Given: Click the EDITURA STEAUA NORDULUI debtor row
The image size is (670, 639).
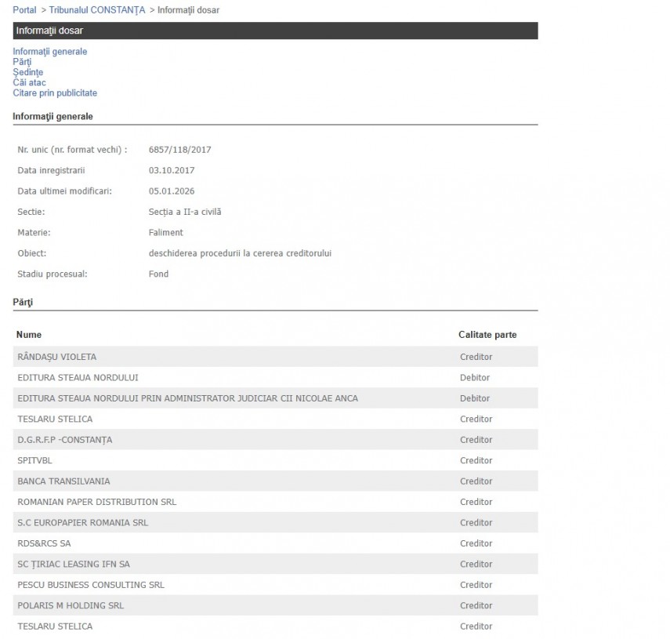Looking at the screenshot, I should (67, 378).
